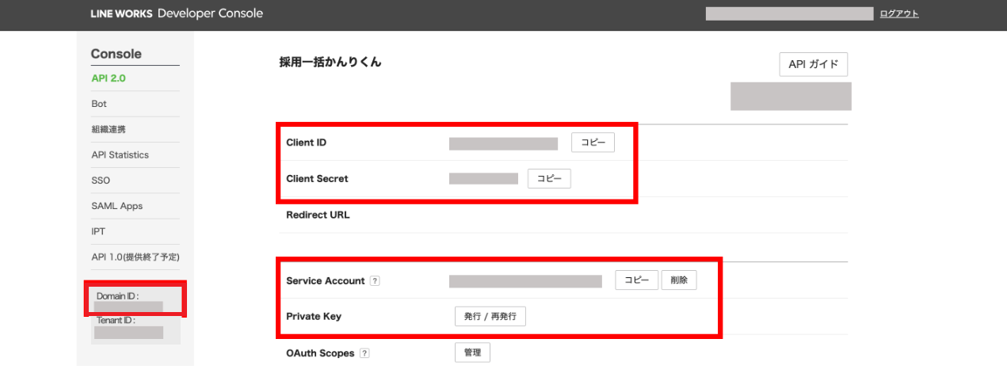Viewport: 1007px width, 377px height.
Task: Select SAML Apps in the sidebar
Action: [x=116, y=206]
